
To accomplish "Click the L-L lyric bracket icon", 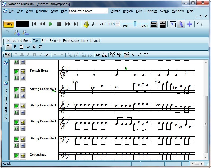I will point(104,55).
